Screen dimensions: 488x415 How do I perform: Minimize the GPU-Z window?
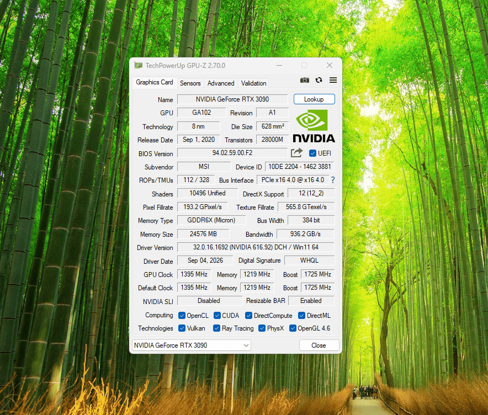pyautogui.click(x=279, y=65)
